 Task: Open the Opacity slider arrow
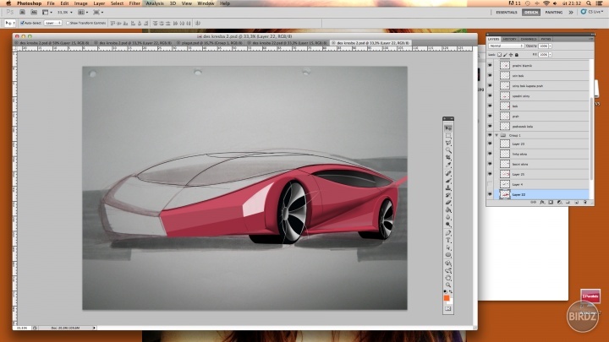[551, 46]
